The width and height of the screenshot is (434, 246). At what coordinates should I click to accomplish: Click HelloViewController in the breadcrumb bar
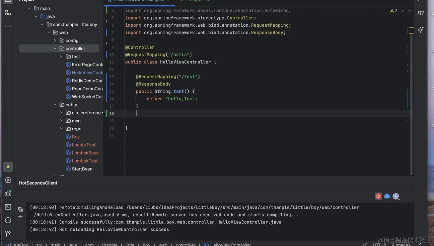click(x=230, y=245)
